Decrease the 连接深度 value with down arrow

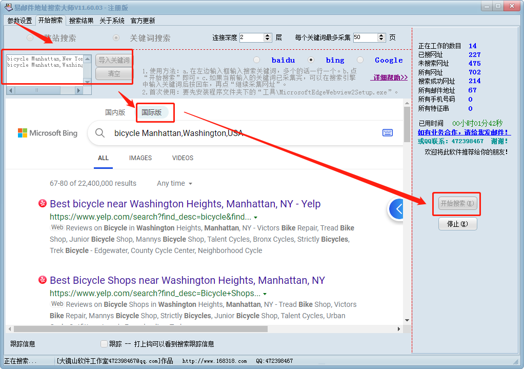click(267, 40)
